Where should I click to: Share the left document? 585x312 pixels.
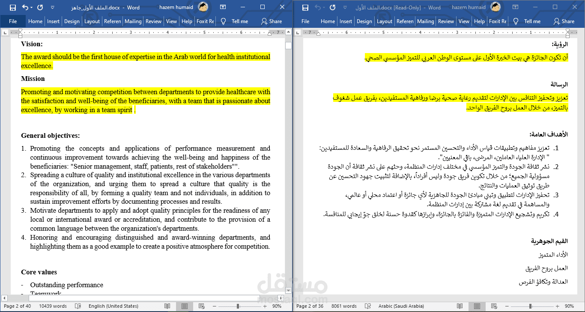[272, 21]
